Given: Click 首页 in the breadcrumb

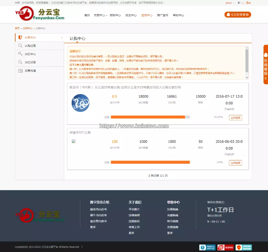Looking at the screenshot, I should coord(17,28).
